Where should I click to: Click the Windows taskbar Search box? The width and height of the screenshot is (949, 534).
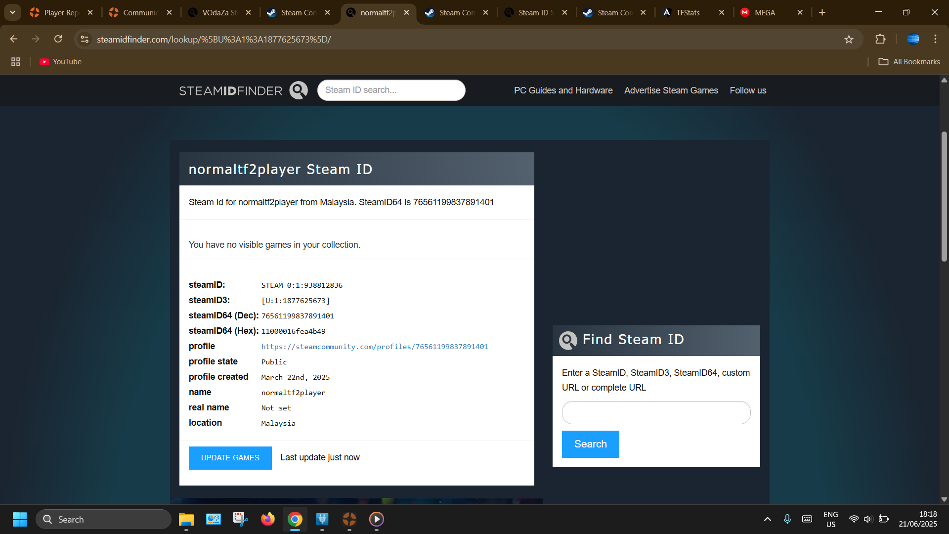[x=103, y=519]
